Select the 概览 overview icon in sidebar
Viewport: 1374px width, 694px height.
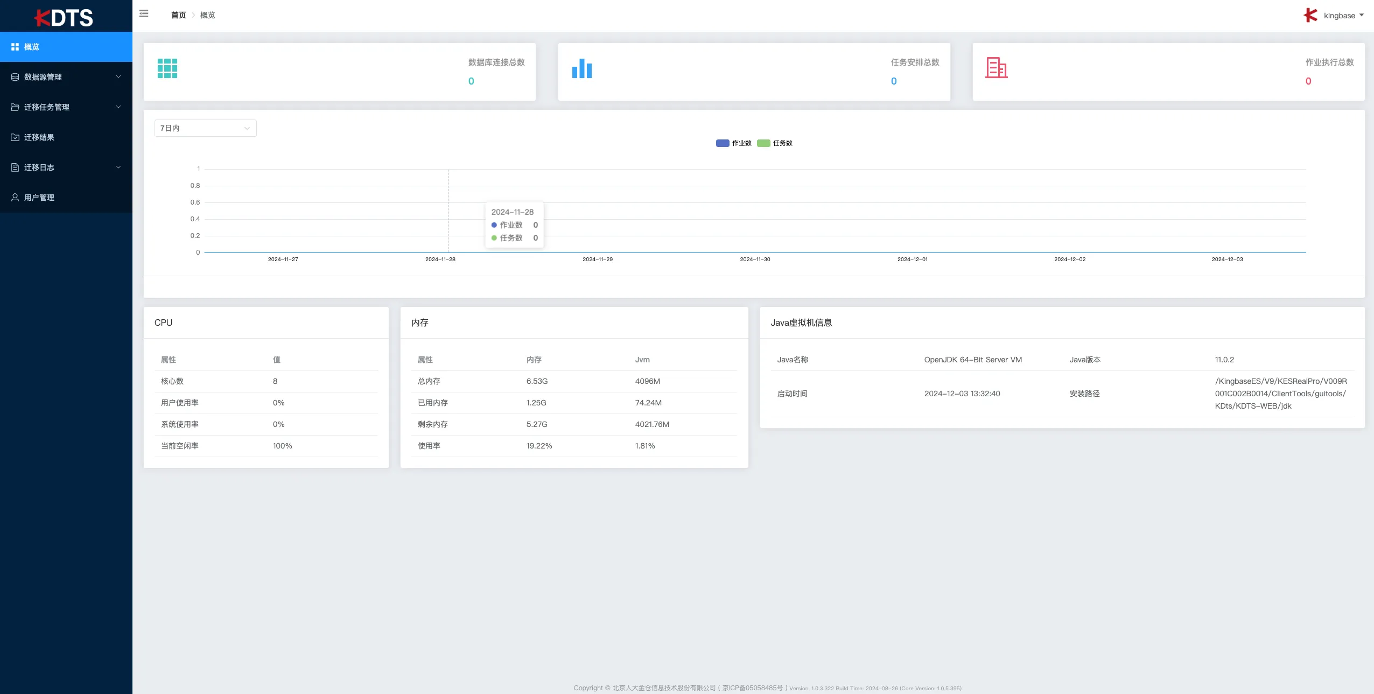pyautogui.click(x=15, y=47)
